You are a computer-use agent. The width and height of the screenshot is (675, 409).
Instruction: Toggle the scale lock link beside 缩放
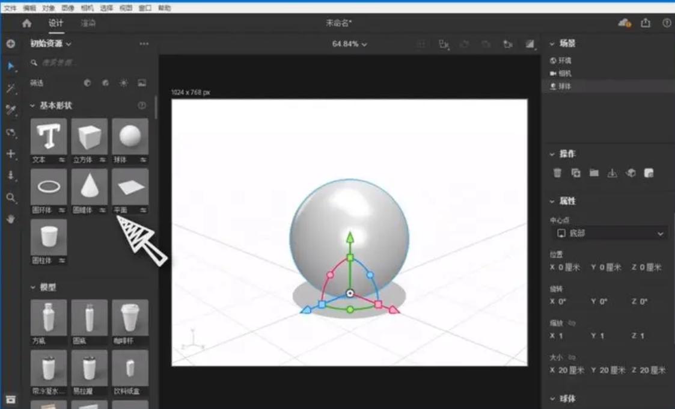click(x=572, y=323)
